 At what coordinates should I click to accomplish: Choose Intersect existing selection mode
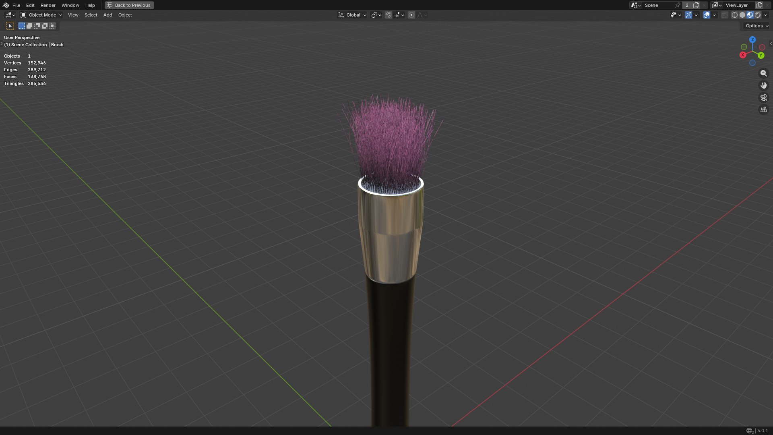coord(52,26)
